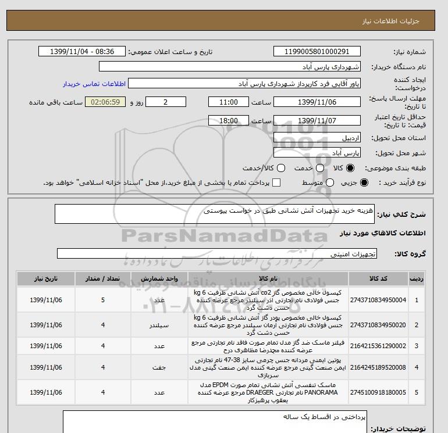Click the delivery city field پارس آباد

(317, 153)
